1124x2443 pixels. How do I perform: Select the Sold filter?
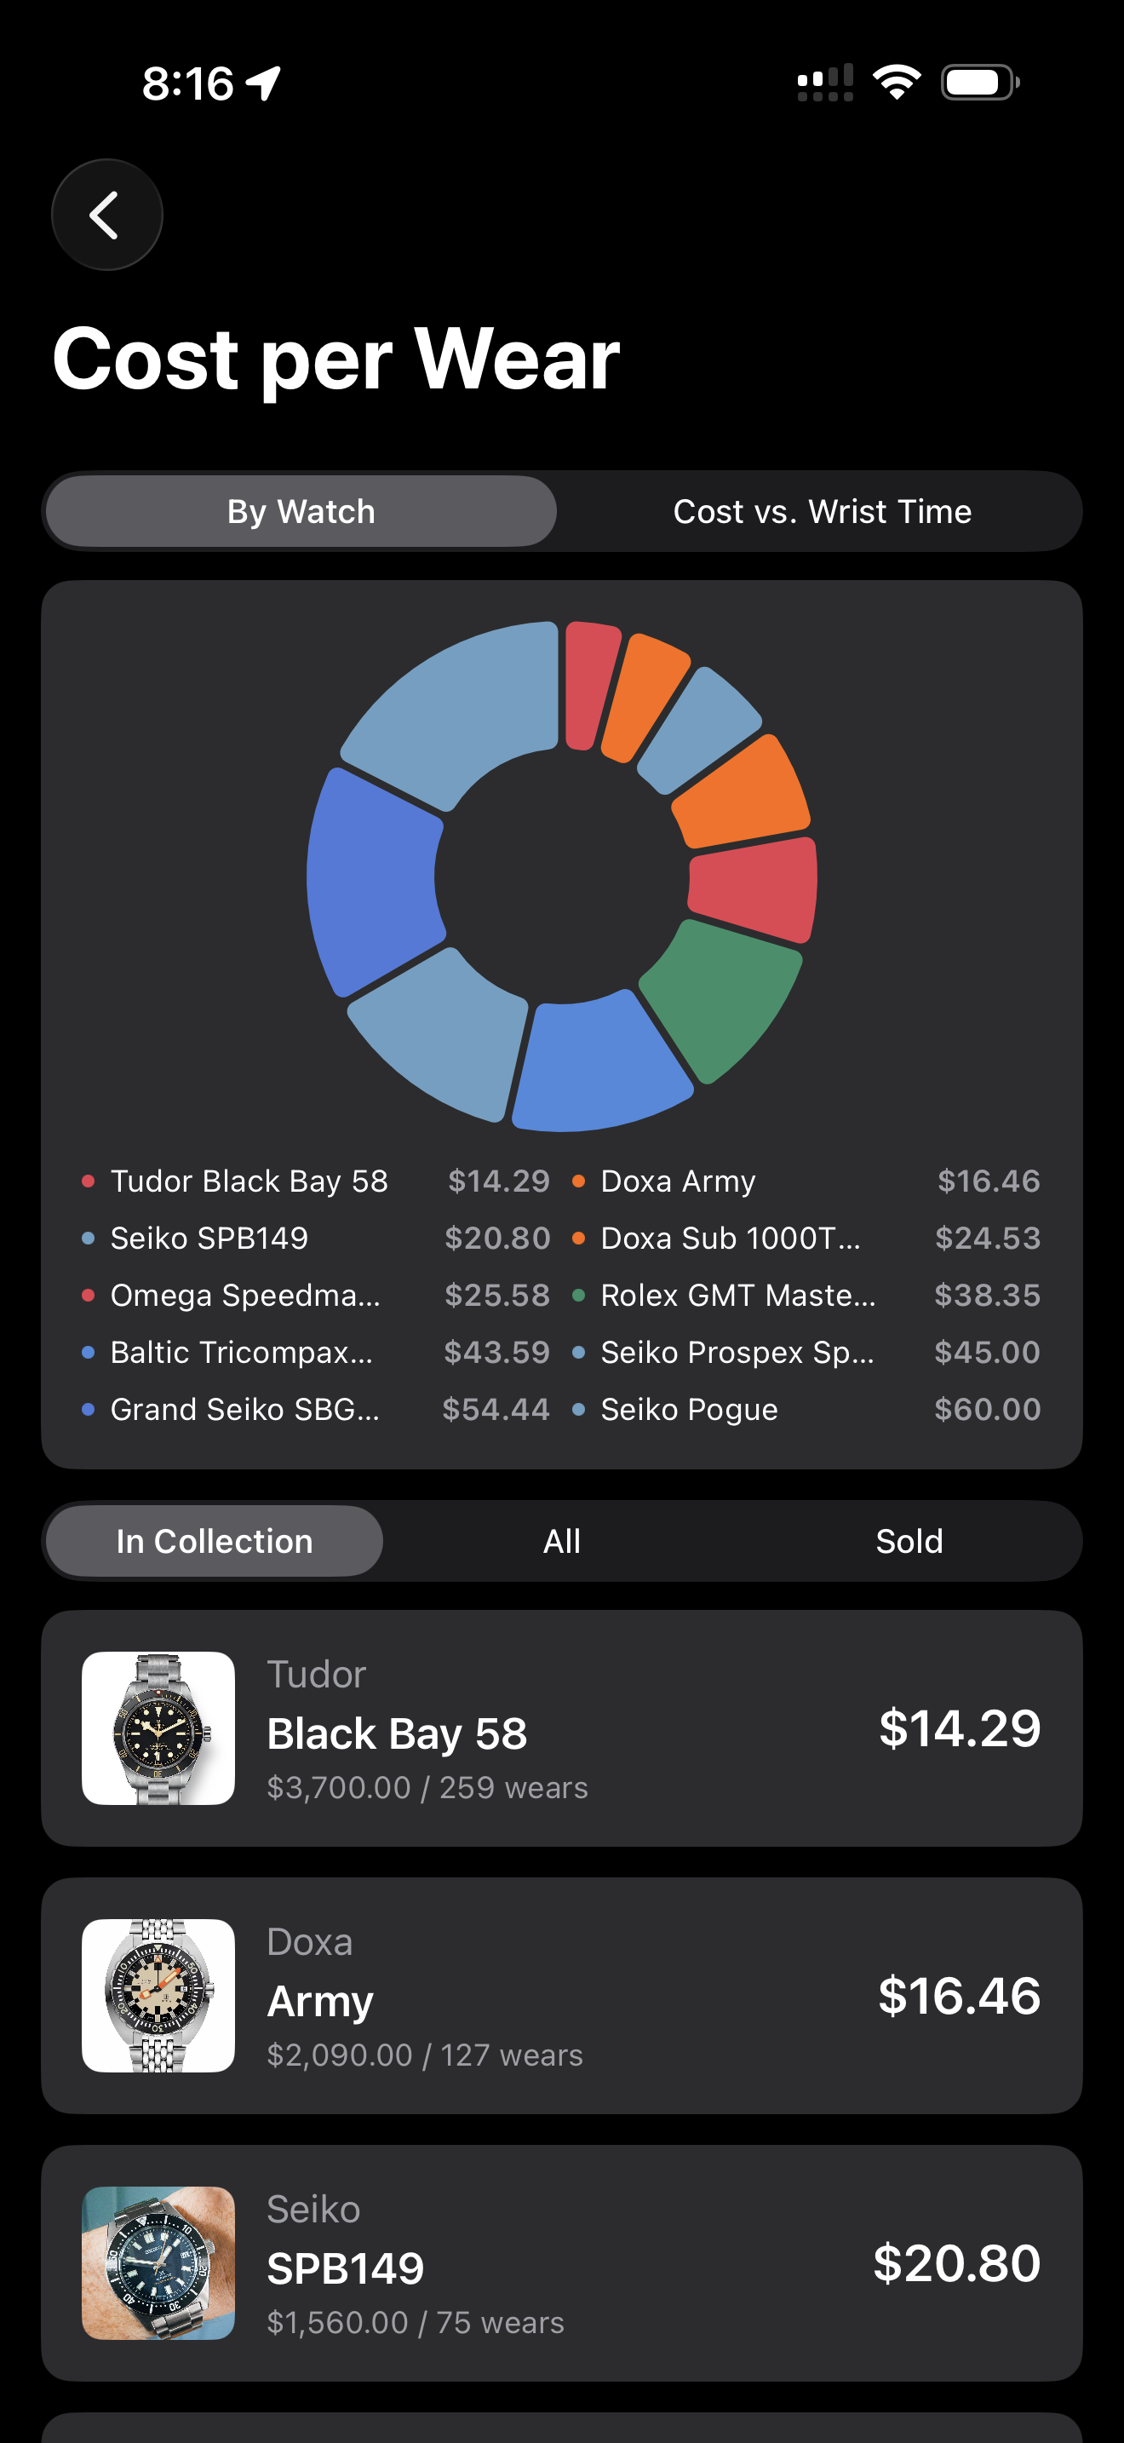pos(909,1541)
